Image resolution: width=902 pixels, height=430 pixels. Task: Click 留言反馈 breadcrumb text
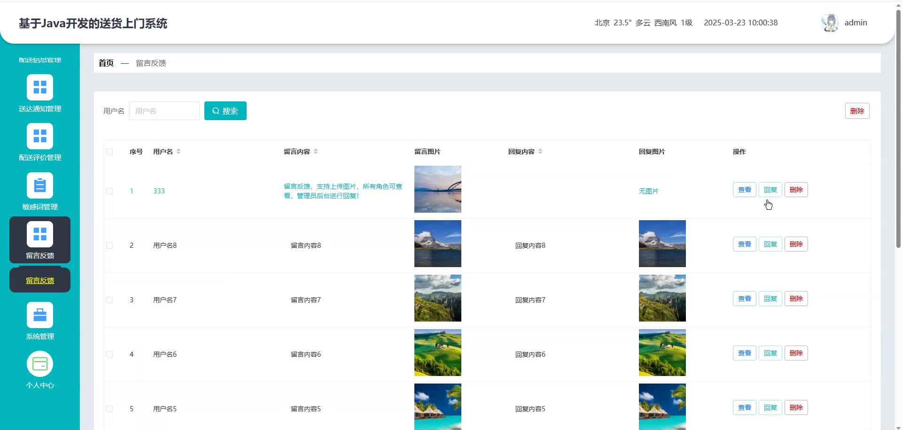coord(151,63)
